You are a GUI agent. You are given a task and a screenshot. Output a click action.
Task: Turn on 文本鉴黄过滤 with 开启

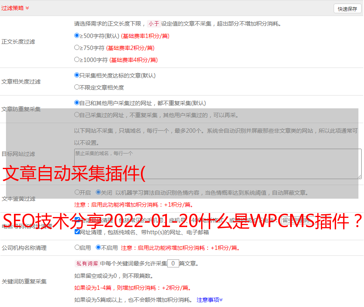77,192
